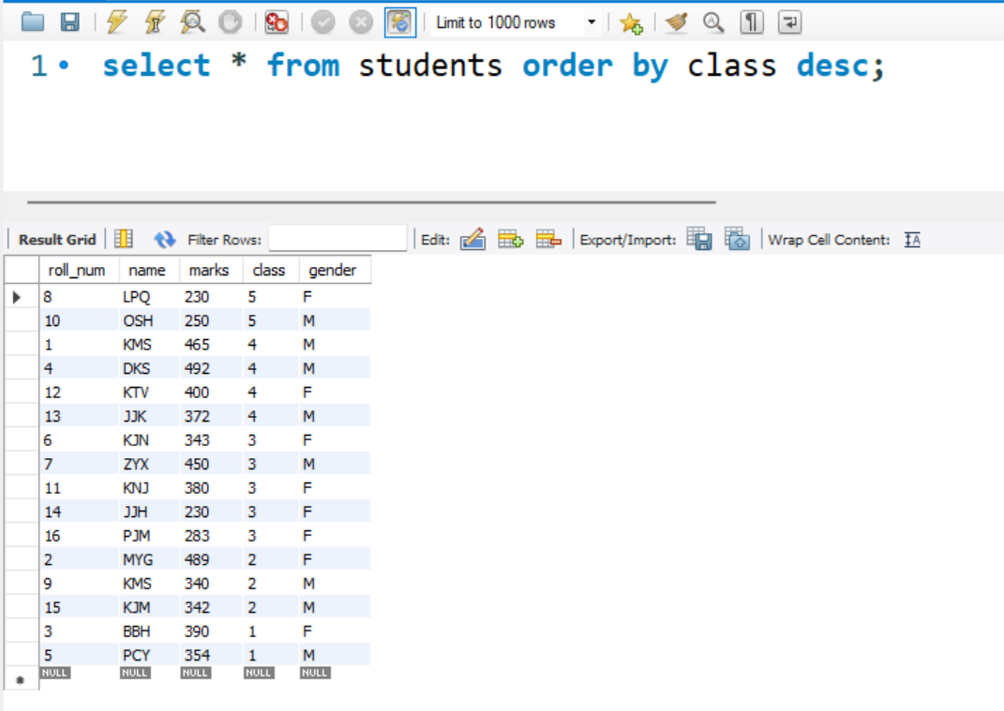1004x711 pixels.
Task: Open the Limit to 1000 rows dropdown
Action: [592, 22]
